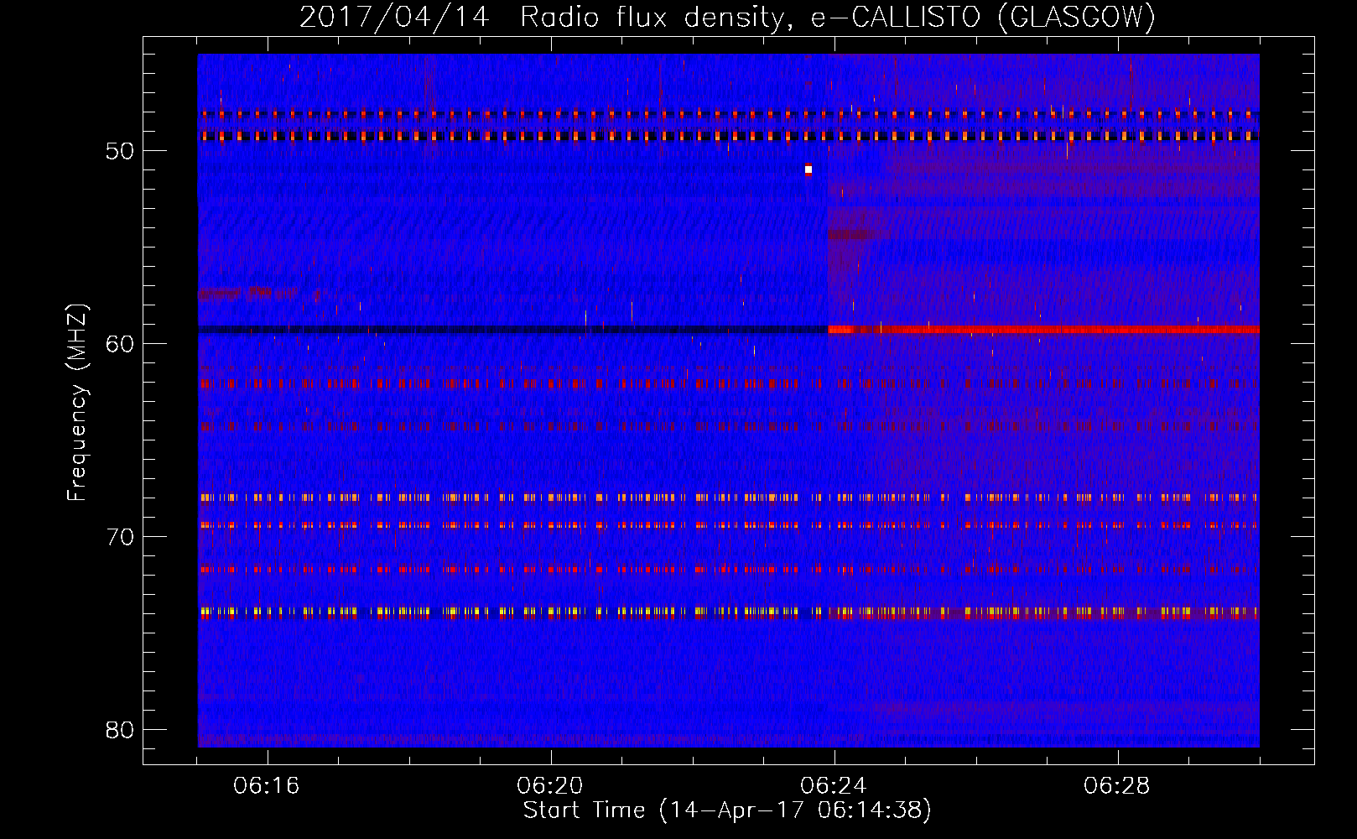Click the plot title with the GLASGOW station name

[727, 16]
